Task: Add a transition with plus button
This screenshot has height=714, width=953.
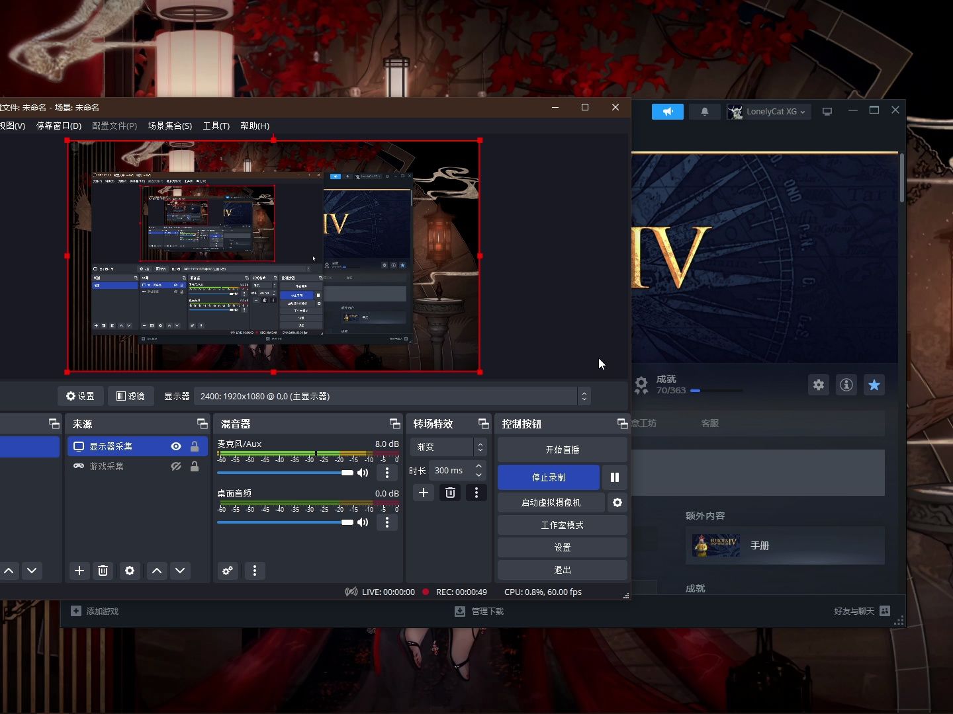Action: [x=424, y=493]
